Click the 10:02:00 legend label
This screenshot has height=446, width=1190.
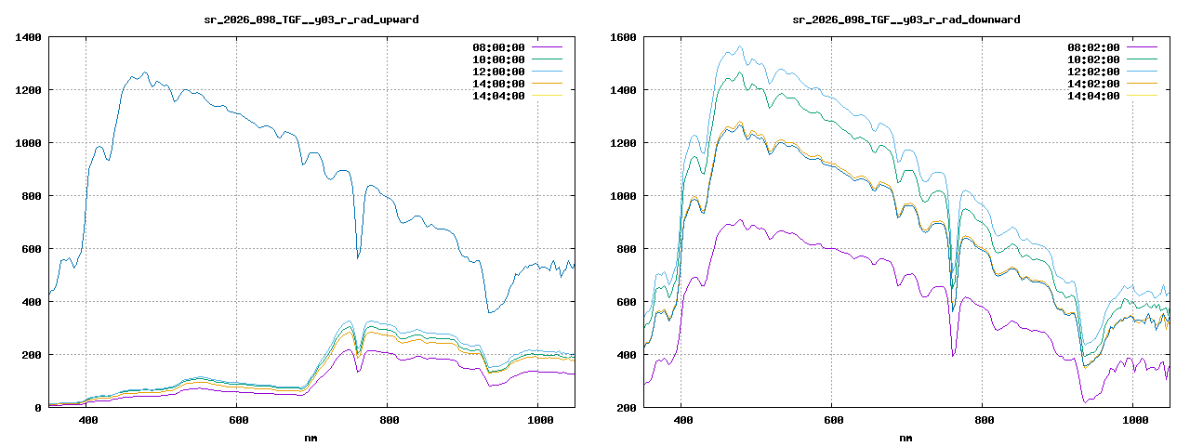point(1093,59)
